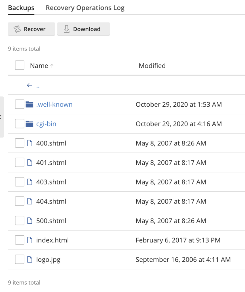This screenshot has height=292, width=245.
Task: Switch to the Backups tab
Action: (21, 8)
